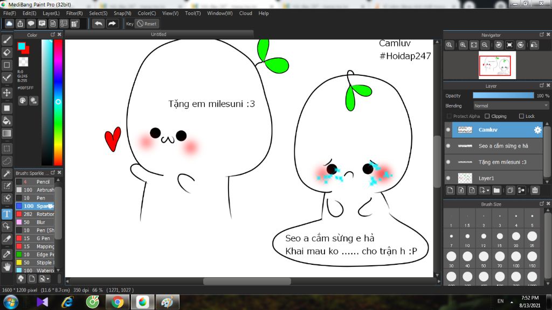Toggle visibility of Layer1
The height and width of the screenshot is (310, 552).
[448, 178]
